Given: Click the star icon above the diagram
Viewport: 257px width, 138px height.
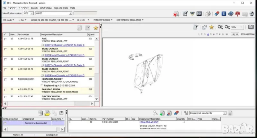Looking at the screenshot, I should point(211,27).
